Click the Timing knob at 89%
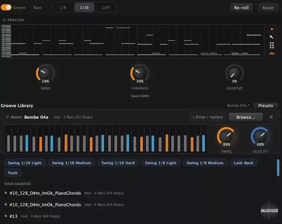The image size is (282, 224). point(226,136)
